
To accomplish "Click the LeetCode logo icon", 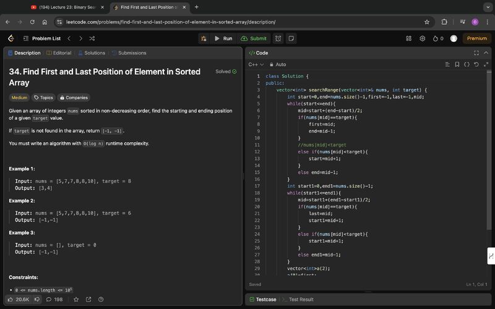I will pyautogui.click(x=11, y=38).
